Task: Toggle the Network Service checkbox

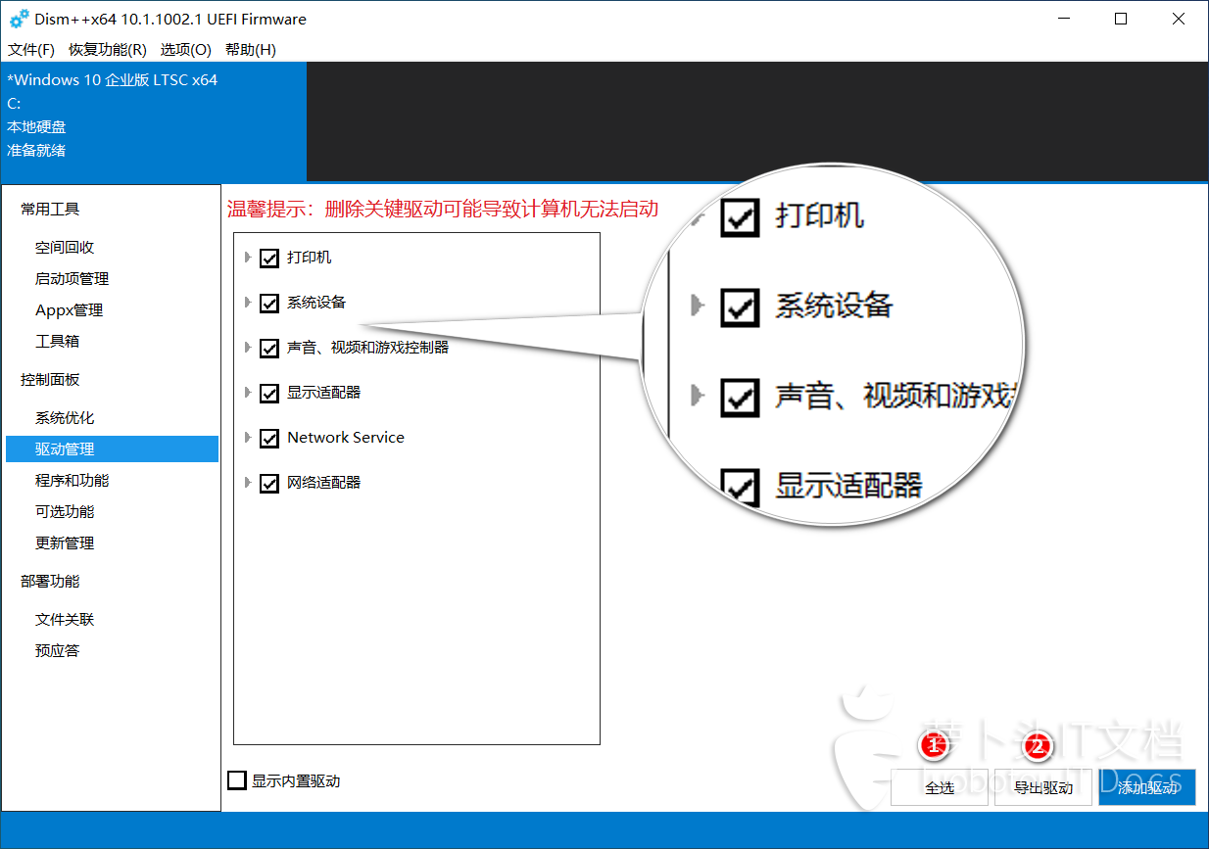Action: 269,439
